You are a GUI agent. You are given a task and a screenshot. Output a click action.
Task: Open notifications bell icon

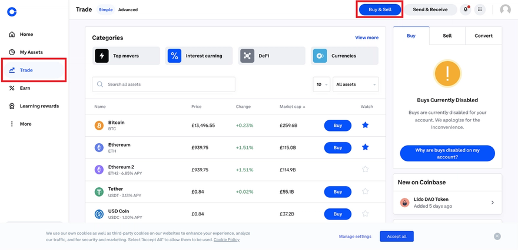click(466, 9)
